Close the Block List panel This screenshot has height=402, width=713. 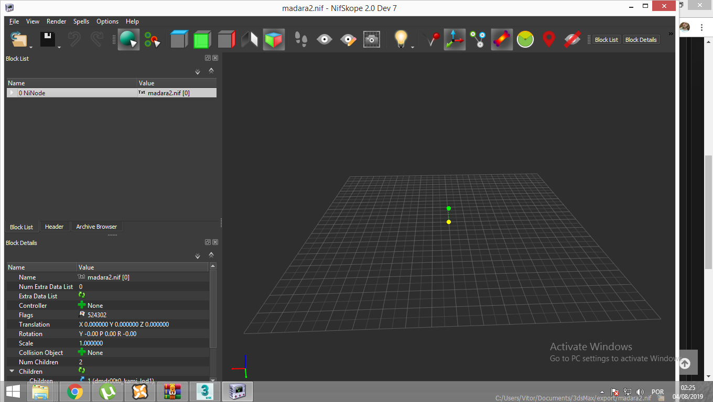215,58
